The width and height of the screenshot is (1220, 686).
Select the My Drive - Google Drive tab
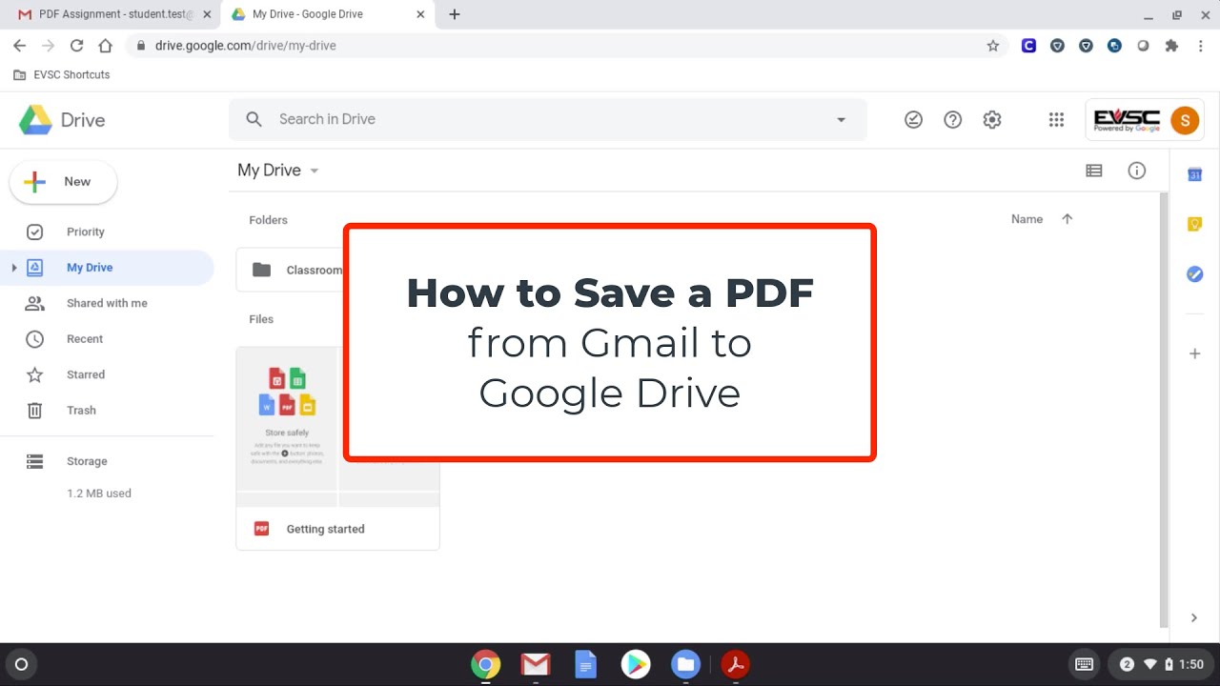pyautogui.click(x=329, y=14)
